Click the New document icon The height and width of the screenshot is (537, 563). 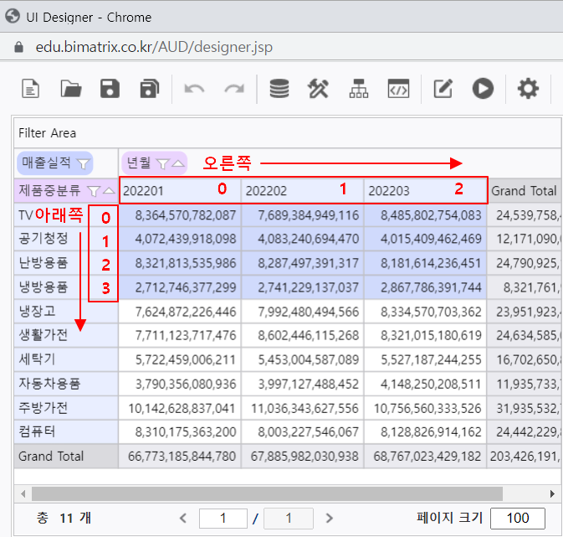[x=31, y=88]
